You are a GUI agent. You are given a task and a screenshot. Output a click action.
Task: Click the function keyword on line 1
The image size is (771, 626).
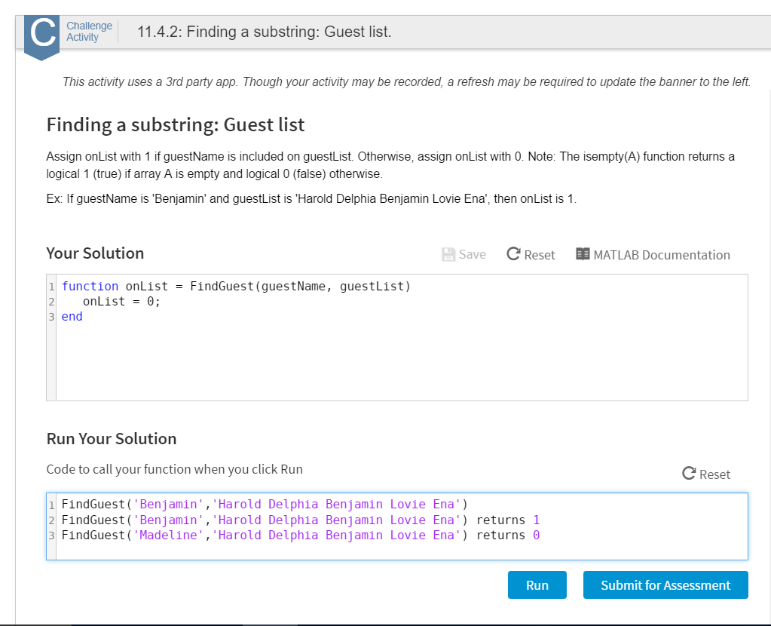90,286
